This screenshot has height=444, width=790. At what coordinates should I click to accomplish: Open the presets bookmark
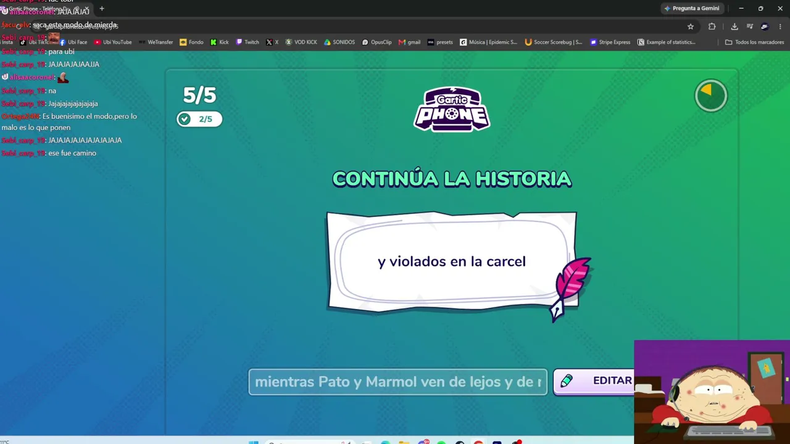tap(440, 43)
